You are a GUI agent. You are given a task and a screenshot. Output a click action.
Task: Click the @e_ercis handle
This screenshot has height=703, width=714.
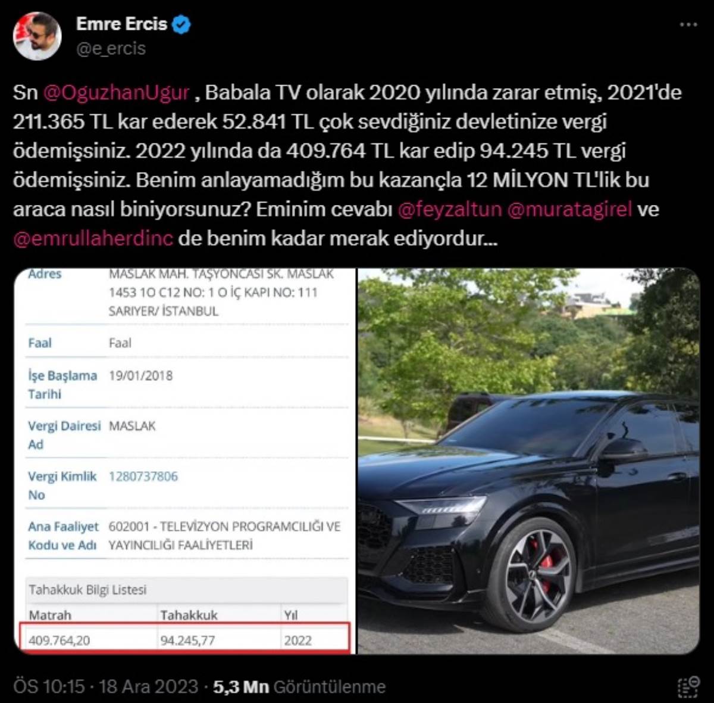[x=111, y=49]
